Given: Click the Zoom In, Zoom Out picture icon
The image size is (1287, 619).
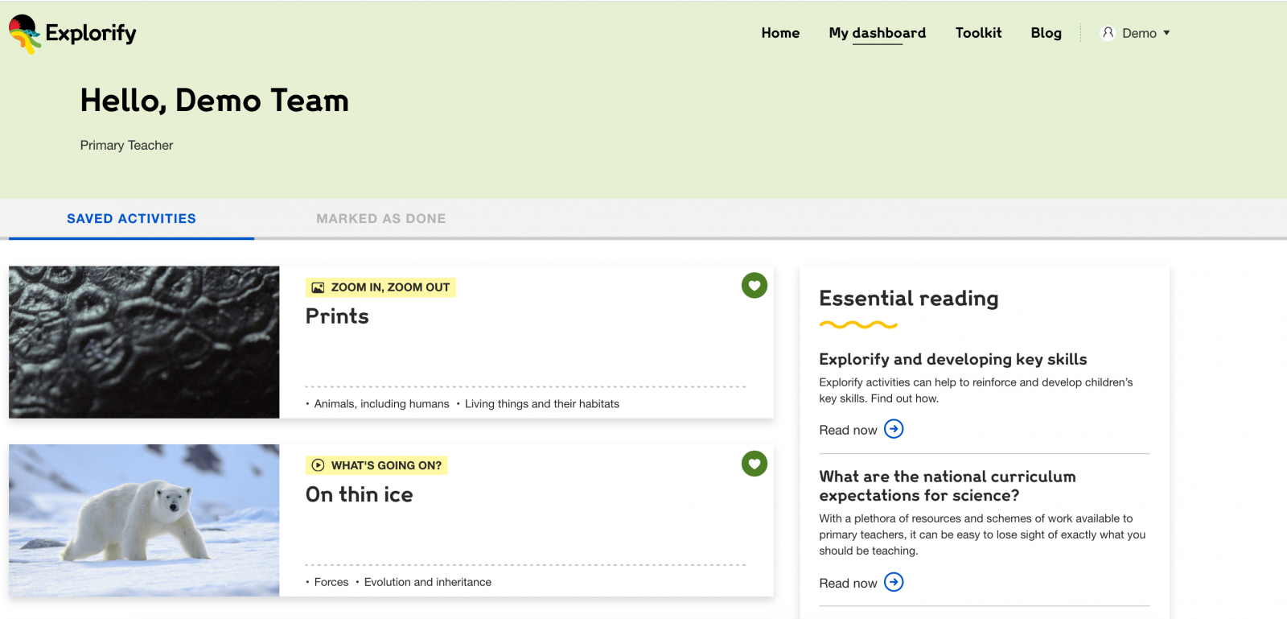Looking at the screenshot, I should 318,287.
